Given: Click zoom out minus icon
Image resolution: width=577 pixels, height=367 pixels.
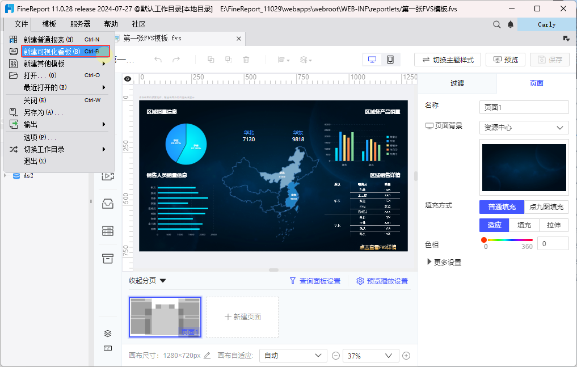Looking at the screenshot, I should 336,356.
